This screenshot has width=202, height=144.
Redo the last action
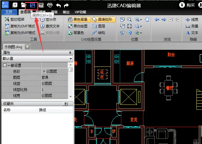tap(66, 5)
